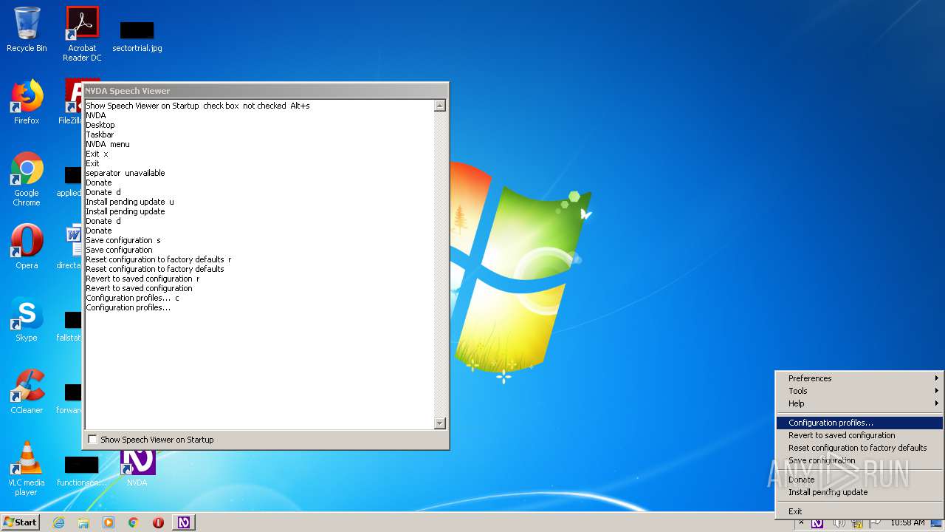Click the 'NVDA menu' log line

point(108,144)
